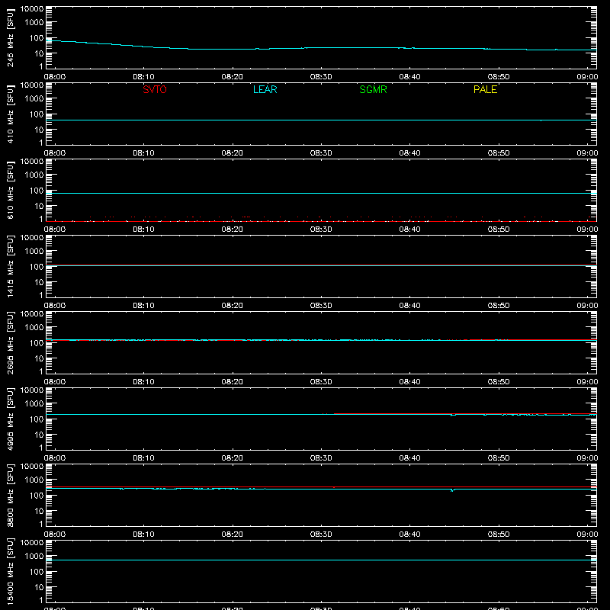The width and height of the screenshot is (610, 610).
Task: Click '08:30' under the 245 MHz plot
Action: pos(321,77)
